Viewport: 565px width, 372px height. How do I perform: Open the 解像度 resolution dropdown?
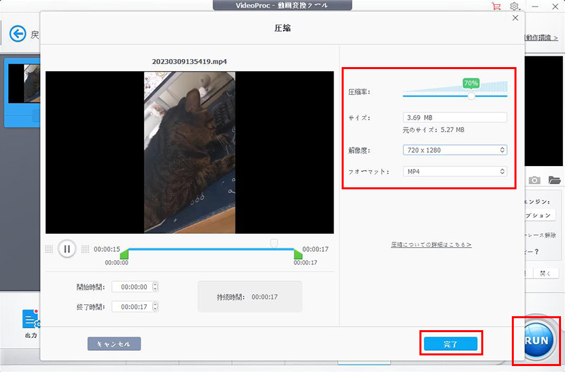pyautogui.click(x=455, y=150)
